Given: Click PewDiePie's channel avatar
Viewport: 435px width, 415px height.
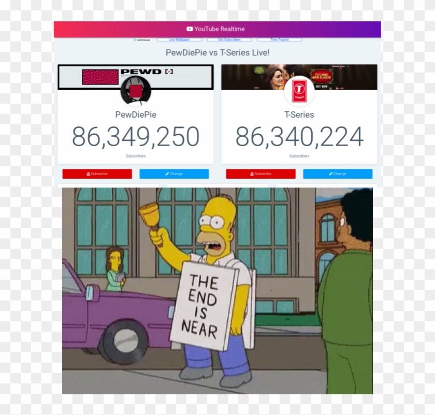Looking at the screenshot, I should pyautogui.click(x=136, y=90).
